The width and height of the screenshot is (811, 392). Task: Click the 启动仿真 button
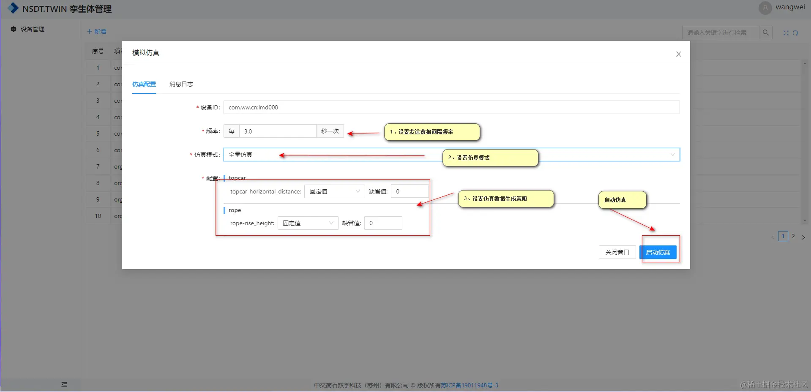[658, 252]
